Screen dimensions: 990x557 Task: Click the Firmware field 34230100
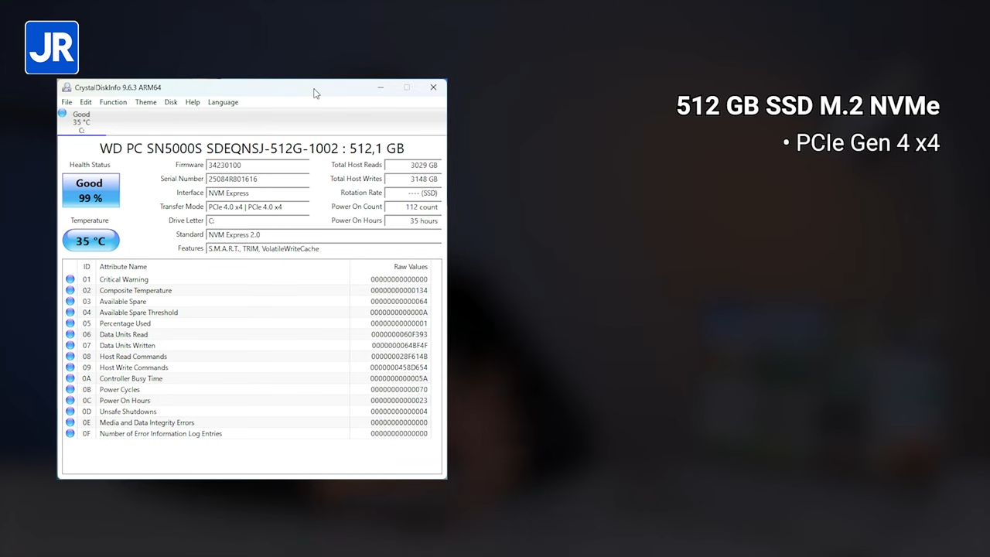tap(258, 165)
